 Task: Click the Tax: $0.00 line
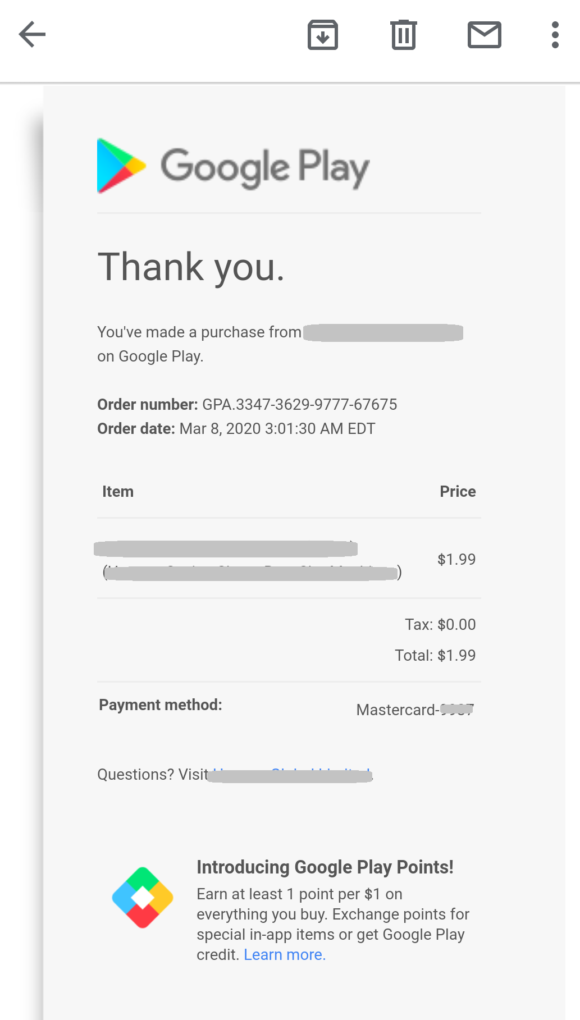pyautogui.click(x=440, y=625)
